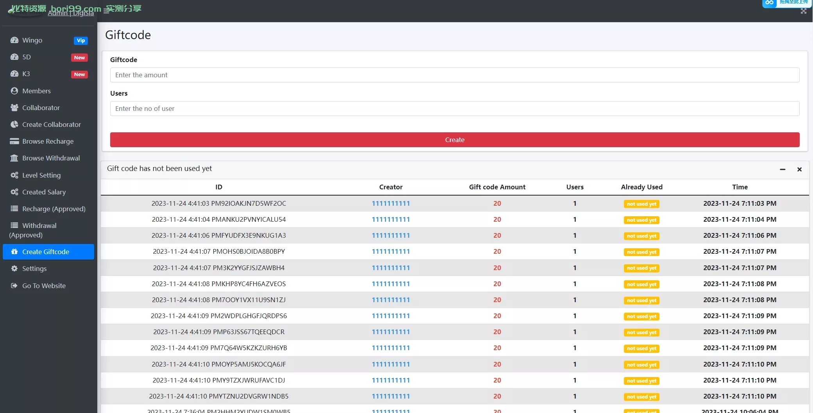Select ID cell PM7OOY1VX11U9SN1ZJ
This screenshot has height=413, width=813.
pos(219,300)
